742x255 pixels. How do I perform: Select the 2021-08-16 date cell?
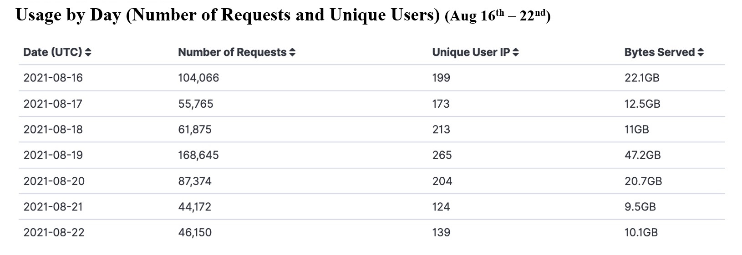click(53, 78)
